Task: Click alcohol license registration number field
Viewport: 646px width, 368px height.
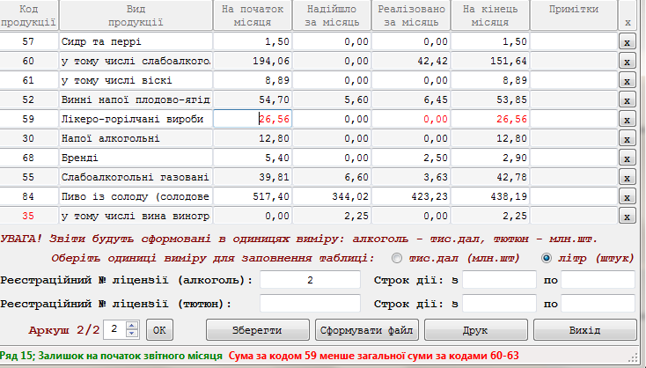Action: [x=310, y=281]
